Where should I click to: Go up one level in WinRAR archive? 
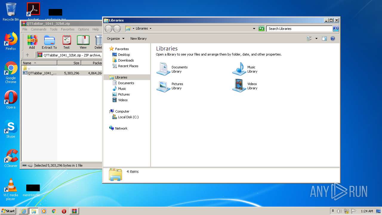coord(27,55)
